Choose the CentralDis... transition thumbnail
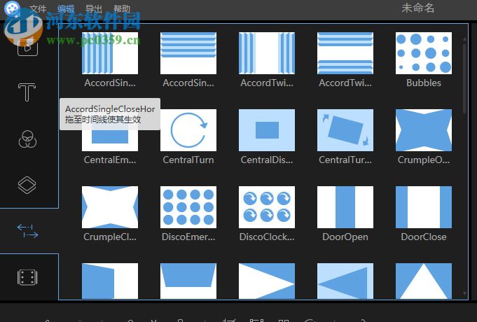The height and width of the screenshot is (322, 477). click(x=267, y=130)
